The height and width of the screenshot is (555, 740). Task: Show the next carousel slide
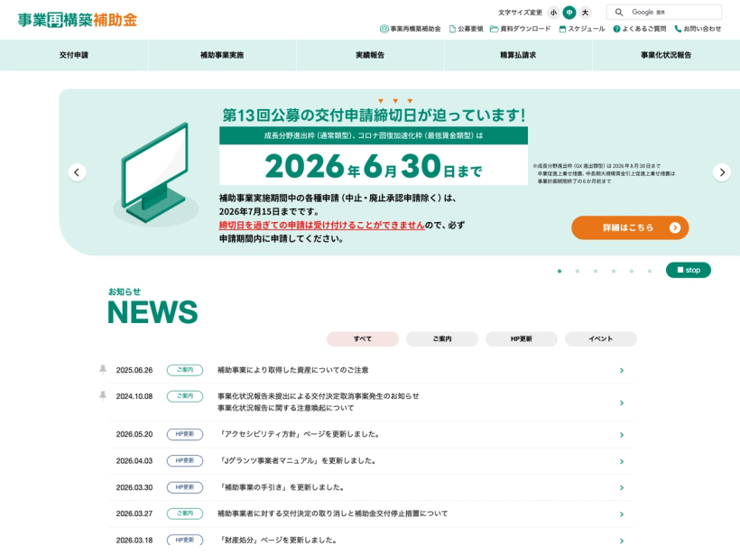coord(722,172)
